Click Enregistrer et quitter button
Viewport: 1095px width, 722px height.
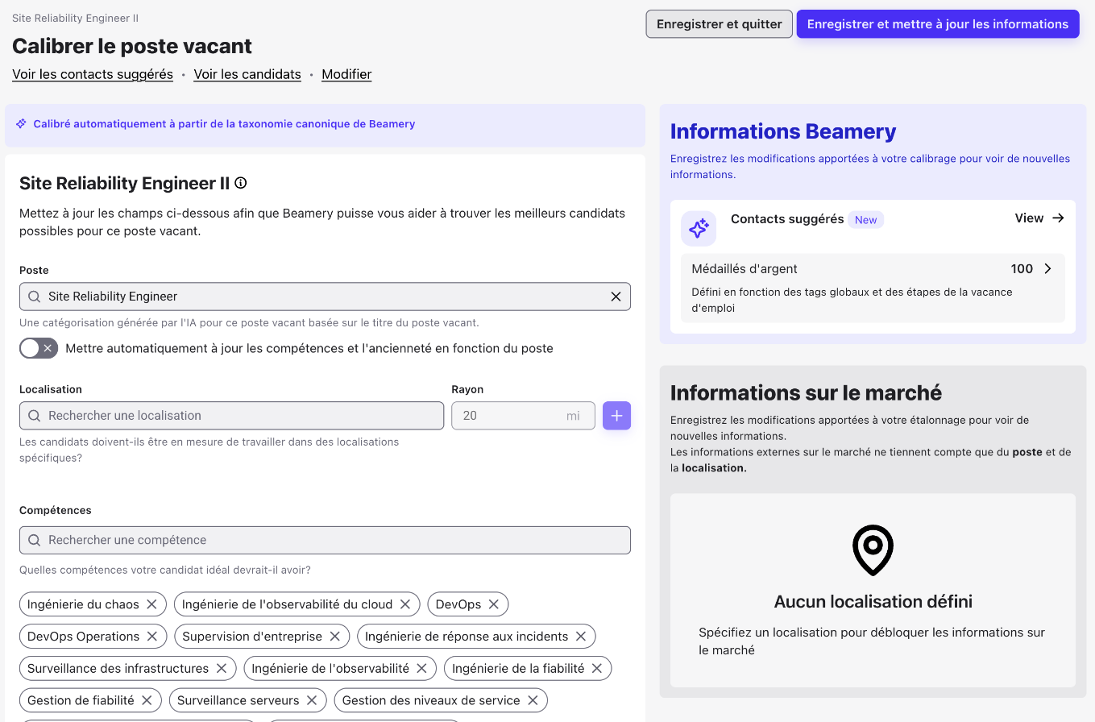point(720,24)
